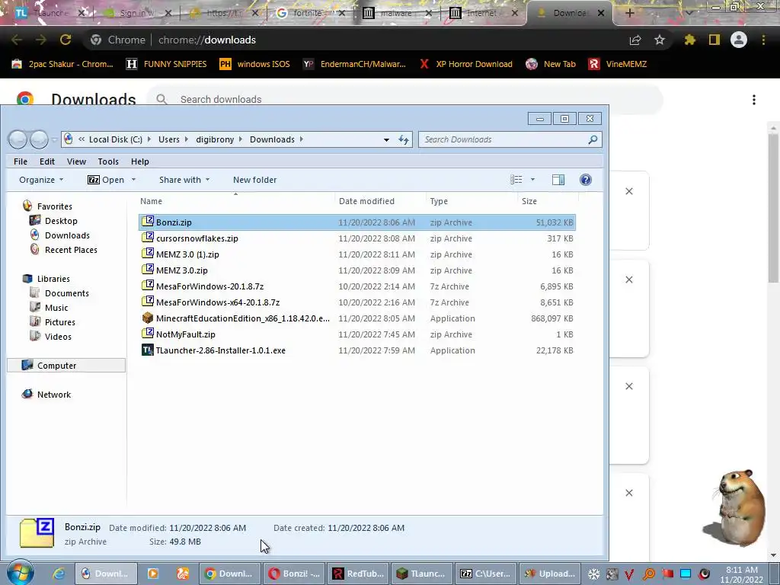Remove the fourth Chrome download card
The image size is (780, 585).
(629, 493)
